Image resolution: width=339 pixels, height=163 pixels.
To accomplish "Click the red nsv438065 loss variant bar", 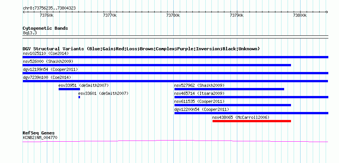I will [x=252, y=121].
